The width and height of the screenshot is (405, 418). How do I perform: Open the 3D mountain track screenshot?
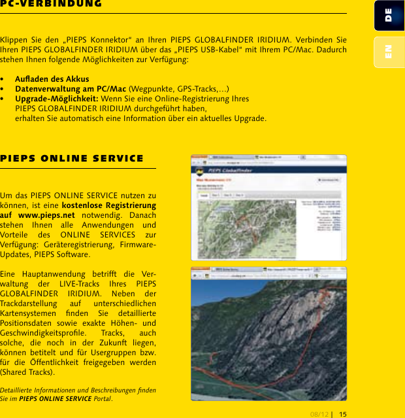(268, 334)
